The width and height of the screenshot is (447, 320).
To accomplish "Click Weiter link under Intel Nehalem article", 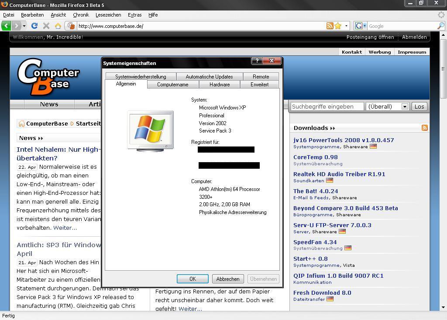I will [x=65, y=228].
